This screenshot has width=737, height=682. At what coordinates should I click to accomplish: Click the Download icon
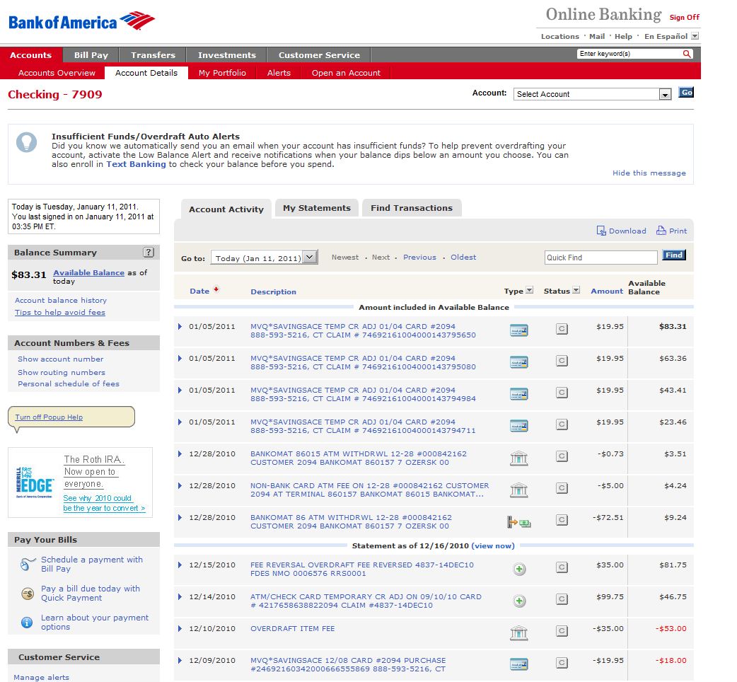pyautogui.click(x=601, y=231)
